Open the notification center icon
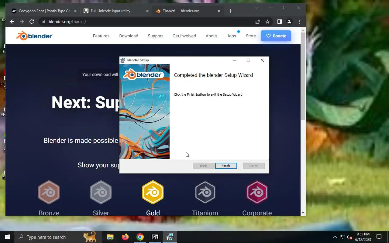 379,237
